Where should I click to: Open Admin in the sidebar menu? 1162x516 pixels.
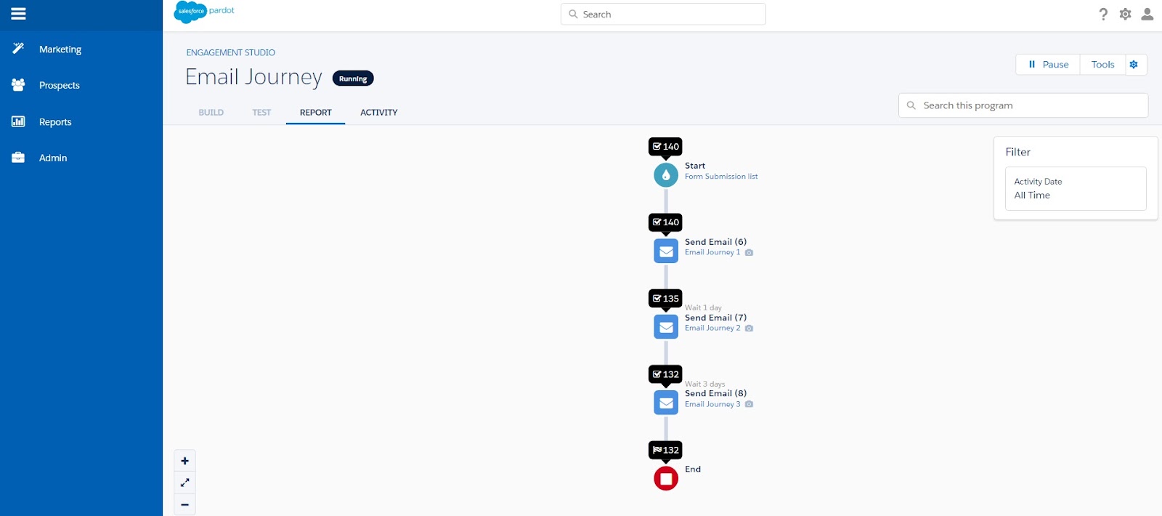53,158
